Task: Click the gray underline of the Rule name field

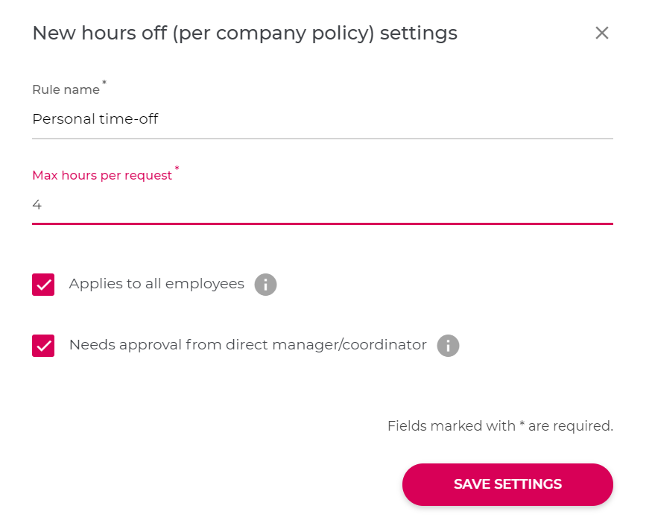Action: 323,139
